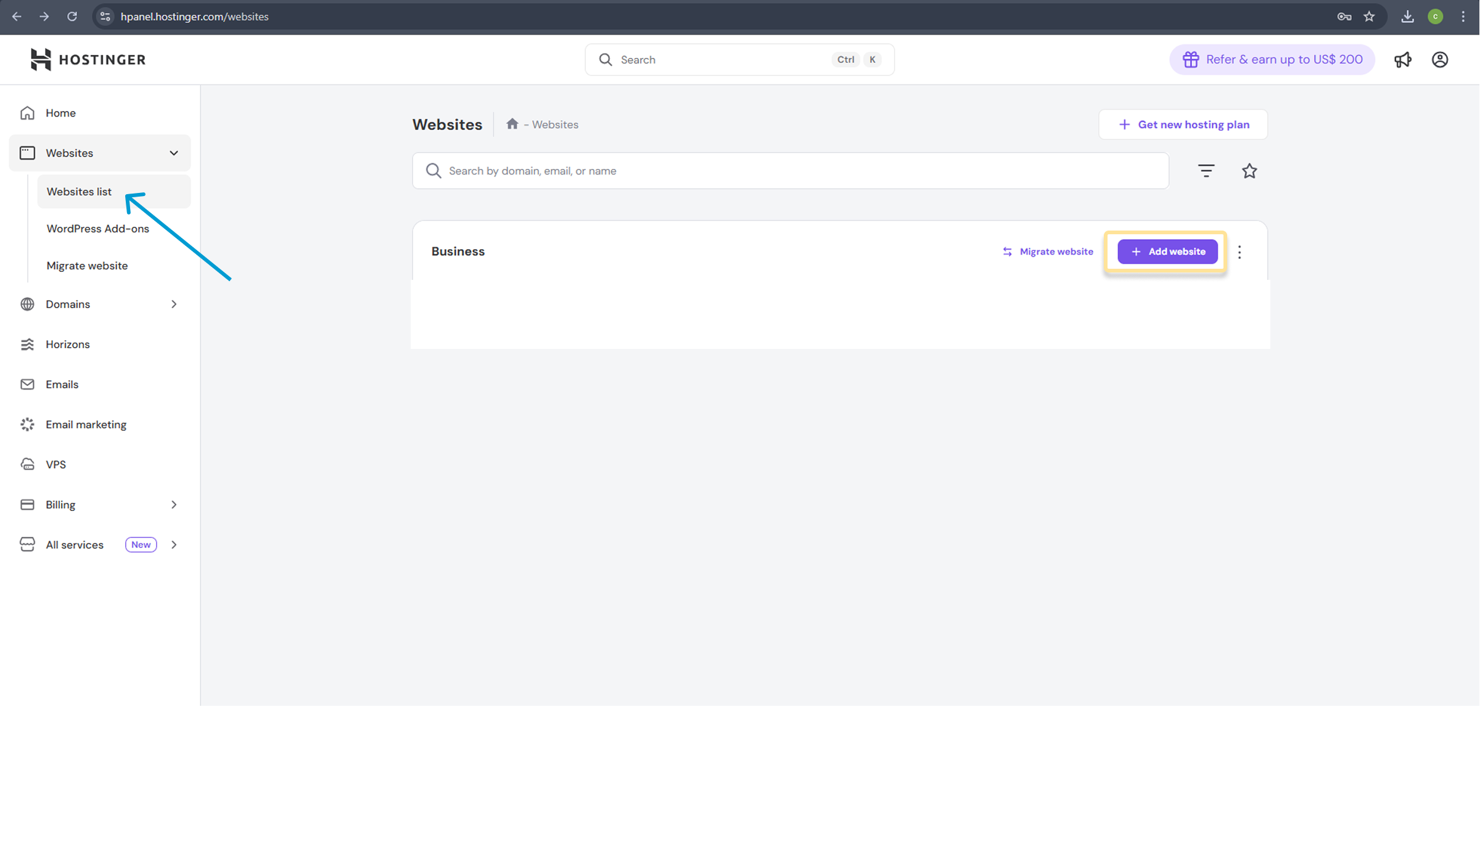Open Business plan three-dot options menu

(x=1239, y=252)
